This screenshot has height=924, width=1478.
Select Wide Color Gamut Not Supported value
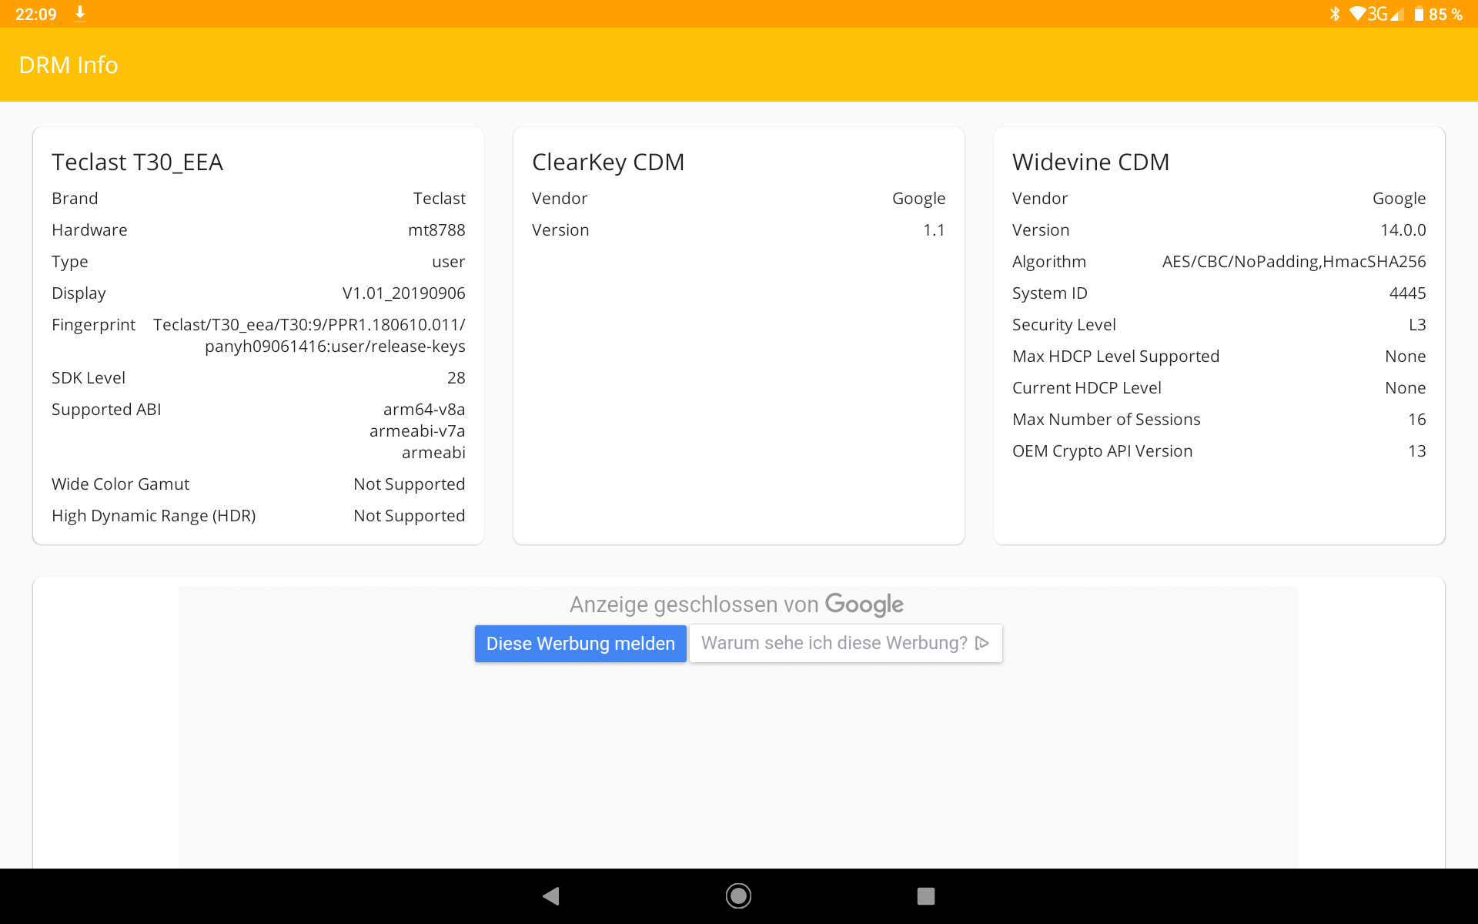(410, 484)
